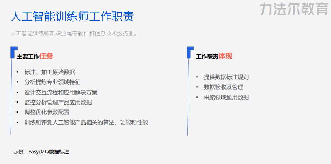Click the text 示例：Easydata数据标注
The width and height of the screenshot is (331, 164).
(x=41, y=151)
